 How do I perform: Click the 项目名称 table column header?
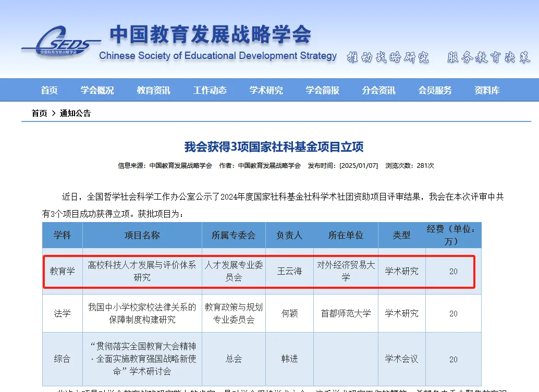142,235
